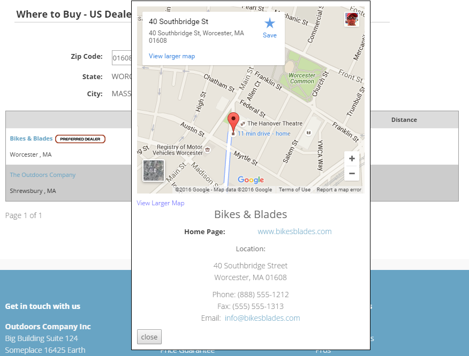The height and width of the screenshot is (356, 469).
Task: Click the Zip Code input field
Action: pos(122,58)
